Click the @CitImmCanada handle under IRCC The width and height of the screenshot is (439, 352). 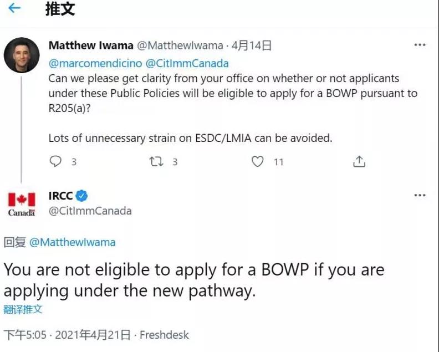point(90,211)
